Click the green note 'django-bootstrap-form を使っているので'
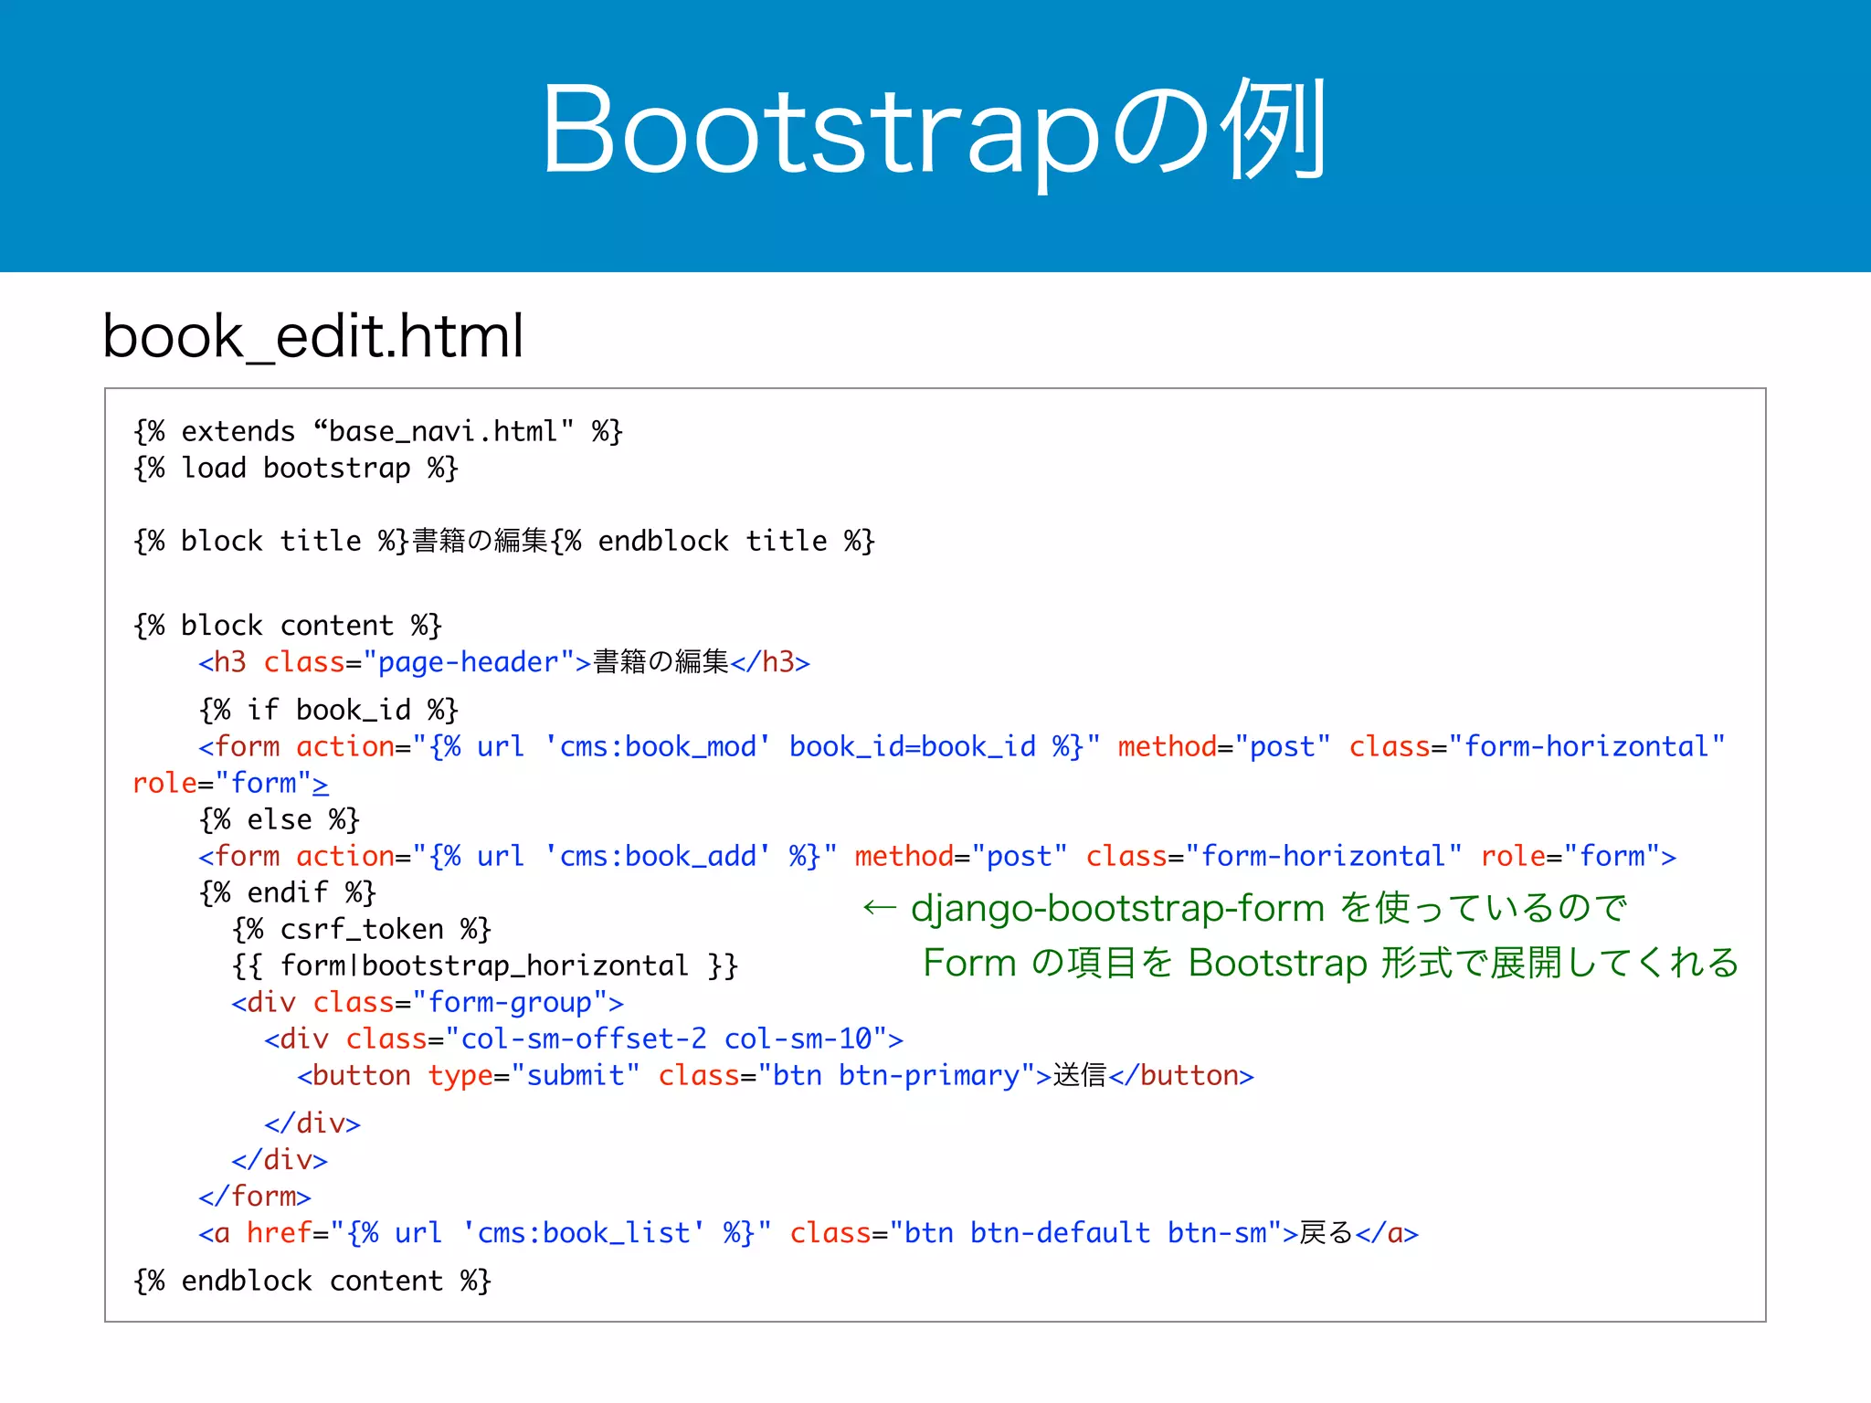Viewport: 1871px width, 1403px height. (1245, 908)
